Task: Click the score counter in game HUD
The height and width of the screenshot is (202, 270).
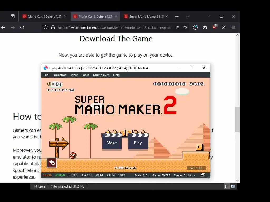Action: click(x=170, y=84)
